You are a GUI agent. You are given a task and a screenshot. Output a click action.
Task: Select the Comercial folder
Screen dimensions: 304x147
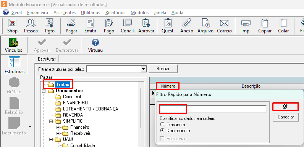click(x=72, y=97)
